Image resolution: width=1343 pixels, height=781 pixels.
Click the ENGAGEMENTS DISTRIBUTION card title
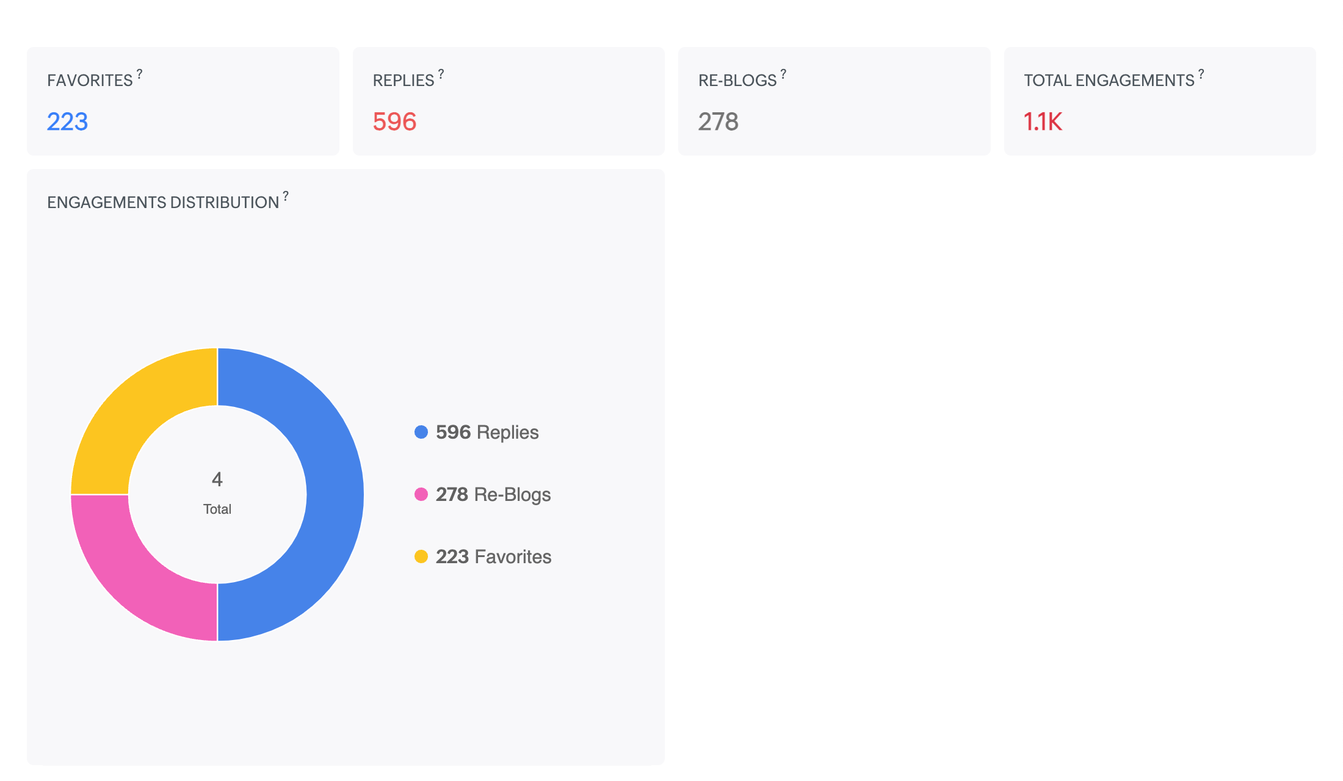(x=163, y=203)
